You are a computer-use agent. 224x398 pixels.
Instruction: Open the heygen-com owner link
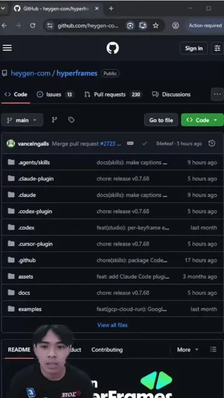coord(30,73)
